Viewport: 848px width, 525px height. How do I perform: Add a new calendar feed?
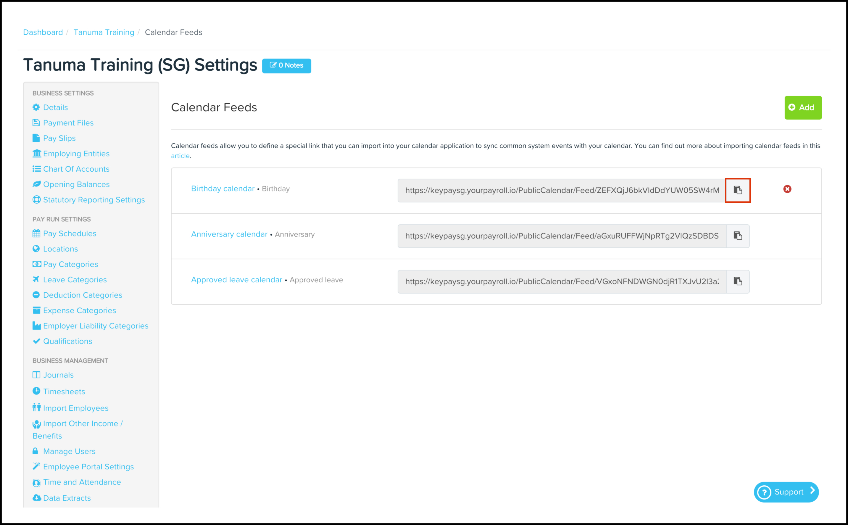802,108
